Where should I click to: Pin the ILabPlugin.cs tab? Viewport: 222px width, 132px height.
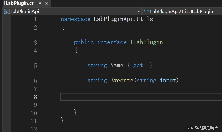pyautogui.click(x=39, y=3)
